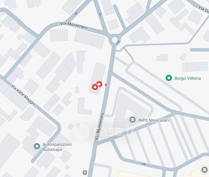Click house number 6 label
The width and height of the screenshot is (209, 177).
coord(106,85)
